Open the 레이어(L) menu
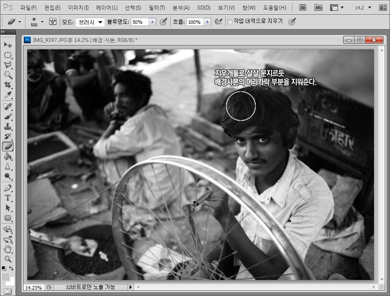This screenshot has height=296, width=390. (107, 8)
